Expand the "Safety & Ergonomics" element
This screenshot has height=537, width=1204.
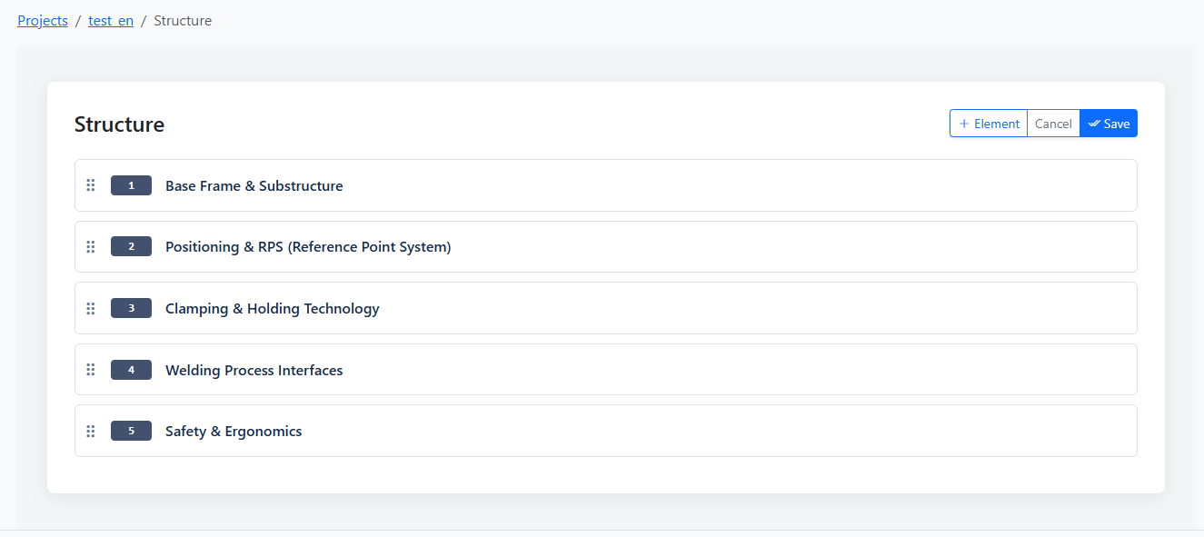point(233,431)
